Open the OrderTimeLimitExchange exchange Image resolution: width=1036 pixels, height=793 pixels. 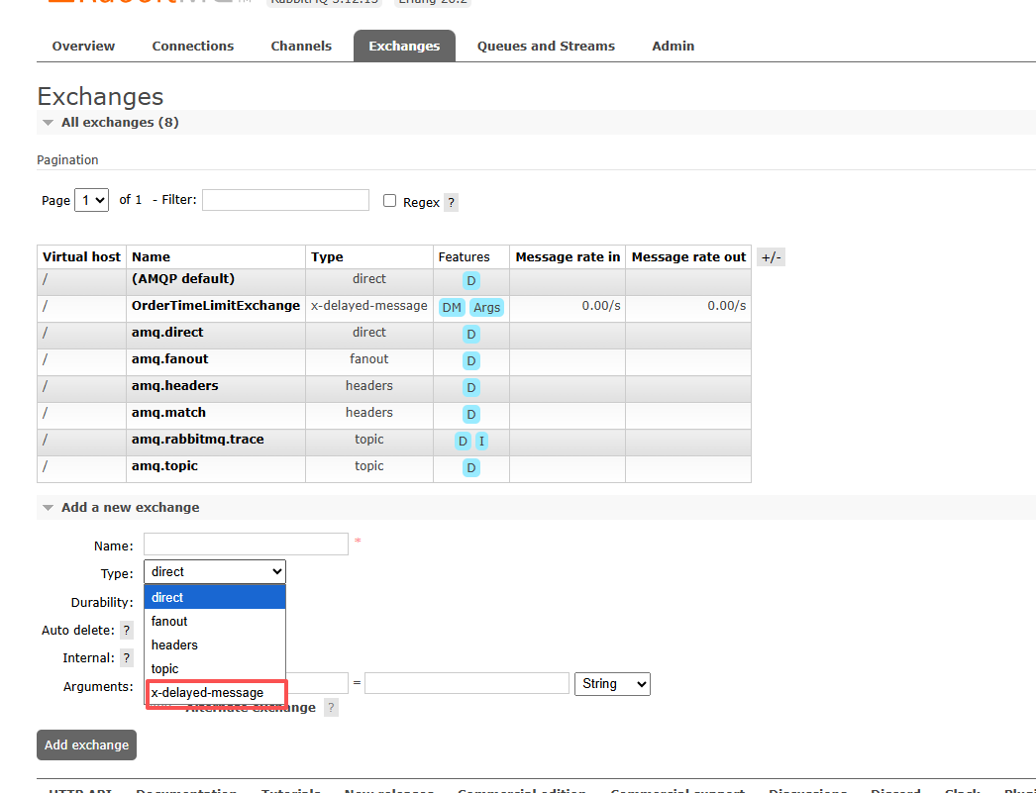pyautogui.click(x=215, y=306)
